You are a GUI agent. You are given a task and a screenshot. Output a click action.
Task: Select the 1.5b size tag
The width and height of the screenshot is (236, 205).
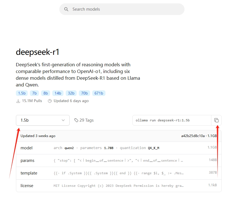[22, 93]
